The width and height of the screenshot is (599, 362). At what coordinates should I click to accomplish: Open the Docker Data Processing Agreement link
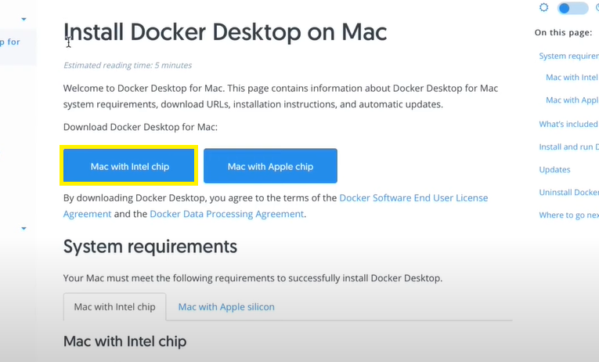(226, 214)
